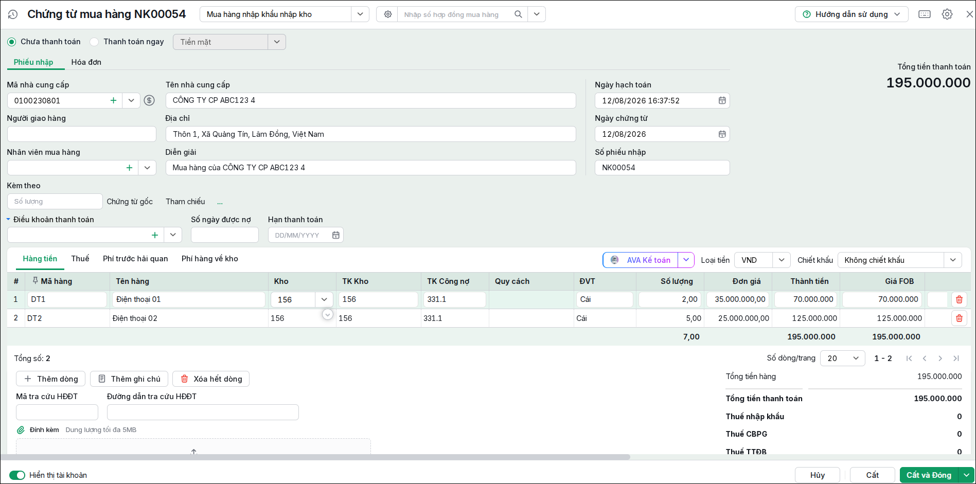Click the supplier debt dollar icon
976x484 pixels.
[149, 100]
